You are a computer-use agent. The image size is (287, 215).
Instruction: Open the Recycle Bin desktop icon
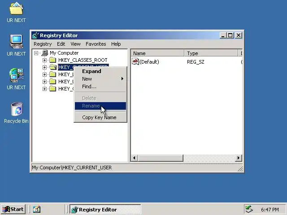(x=17, y=109)
